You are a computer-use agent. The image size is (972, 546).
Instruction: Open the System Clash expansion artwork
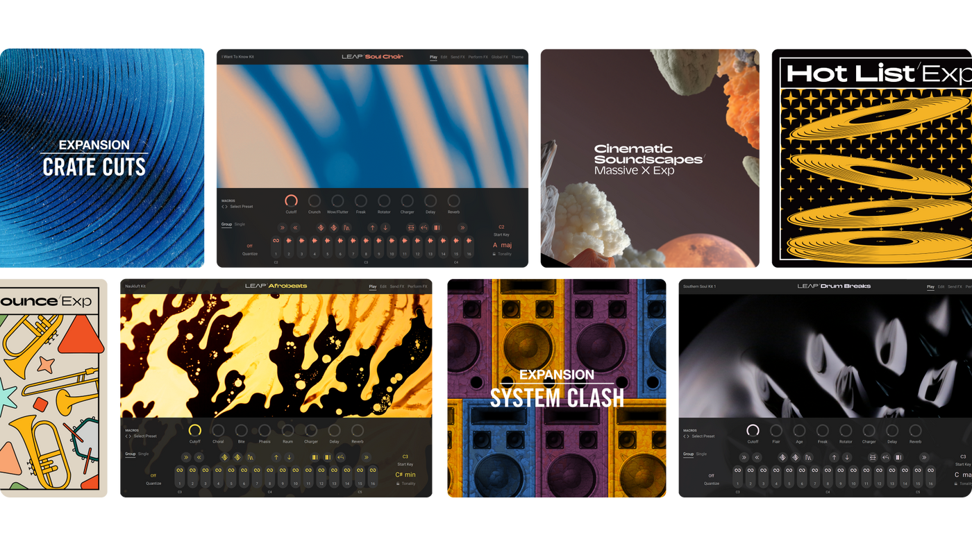click(x=557, y=388)
